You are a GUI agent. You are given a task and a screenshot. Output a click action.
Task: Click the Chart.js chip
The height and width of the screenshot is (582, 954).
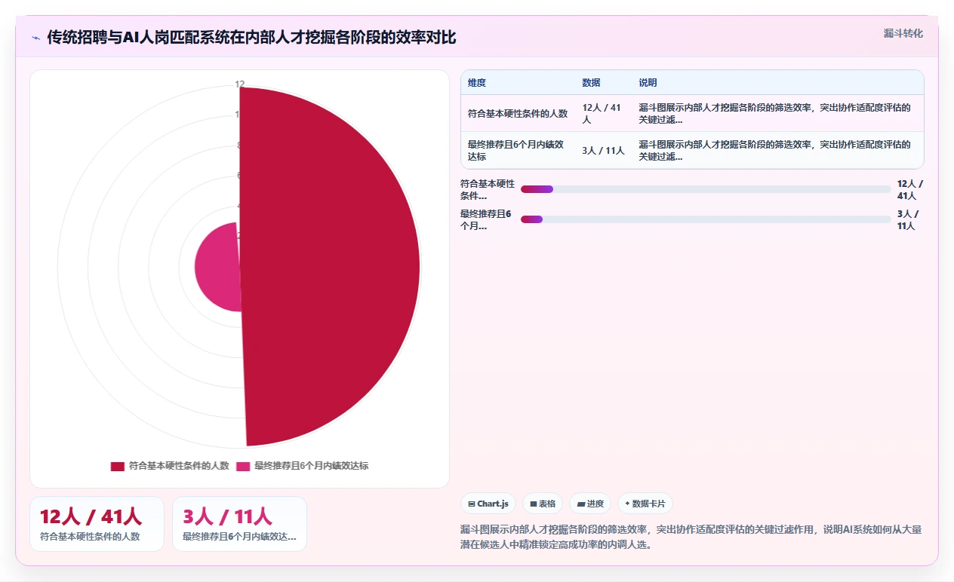[x=488, y=504]
